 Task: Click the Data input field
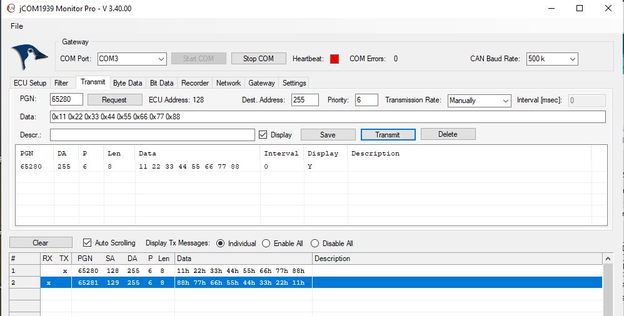point(328,117)
